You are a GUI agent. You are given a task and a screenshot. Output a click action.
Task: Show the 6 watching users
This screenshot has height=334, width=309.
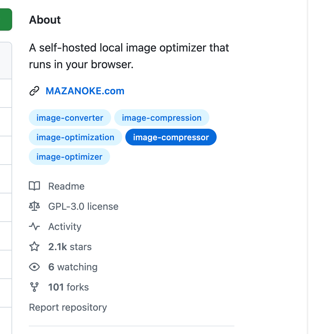click(73, 267)
